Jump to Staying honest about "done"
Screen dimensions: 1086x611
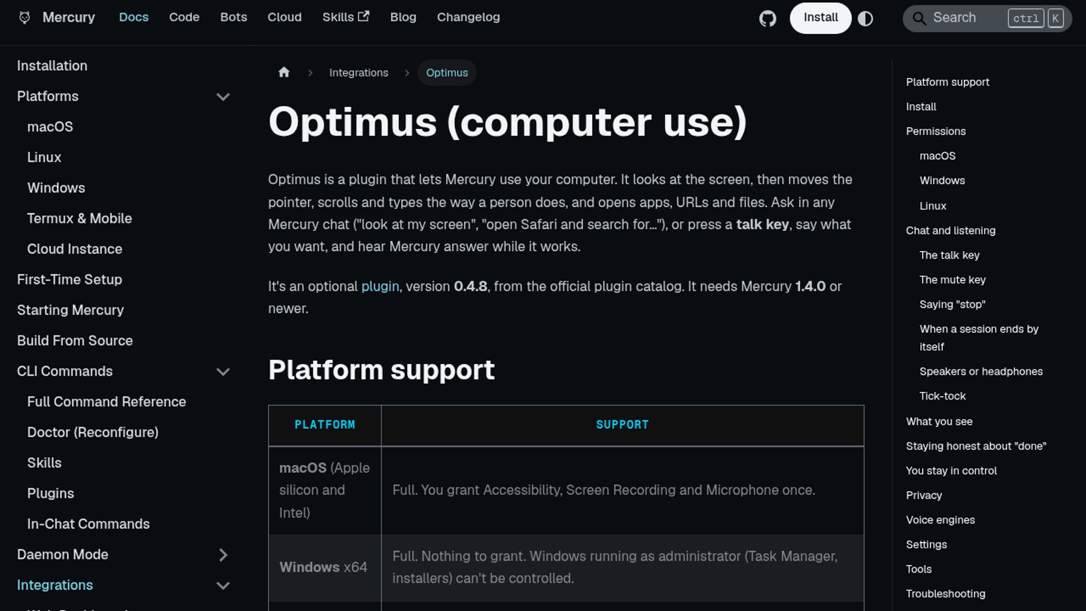pos(976,446)
